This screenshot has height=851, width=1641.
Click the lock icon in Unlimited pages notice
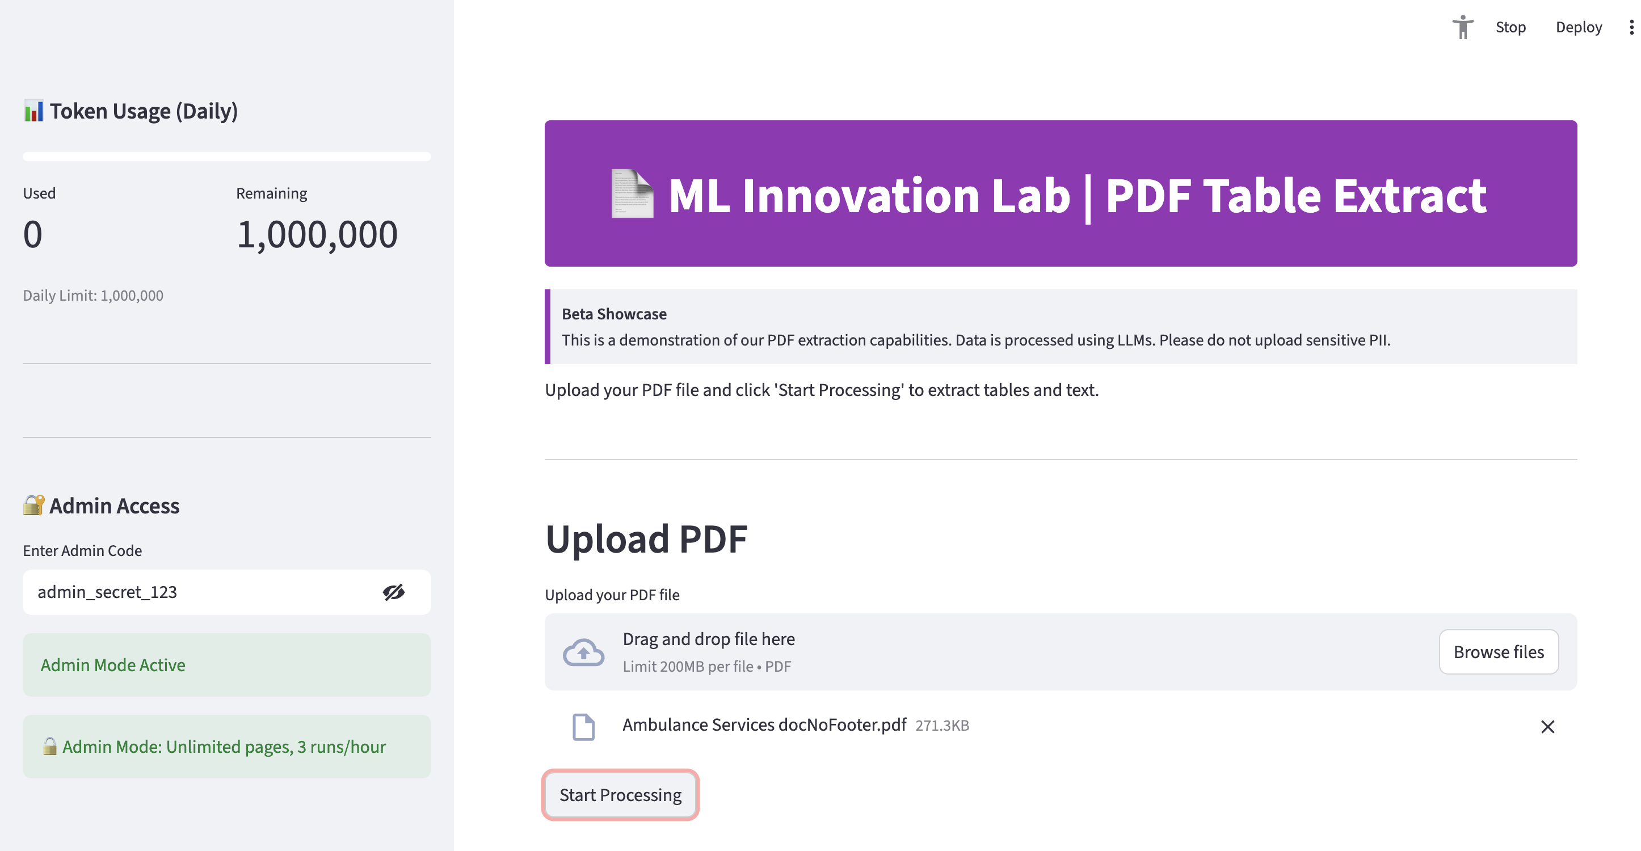click(50, 747)
